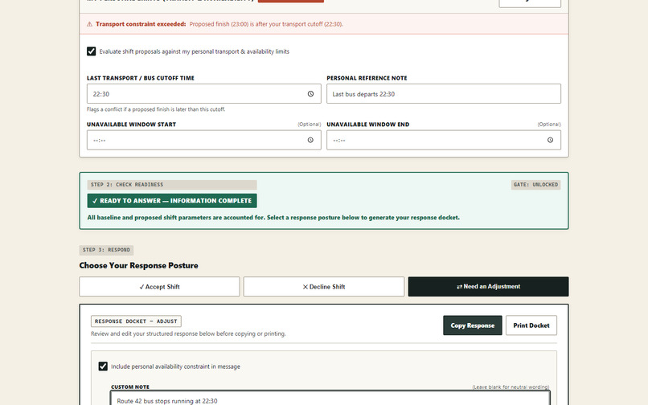Click the 'Review and edit your structured response' text
Image resolution: width=648 pixels, height=405 pixels.
(188, 333)
